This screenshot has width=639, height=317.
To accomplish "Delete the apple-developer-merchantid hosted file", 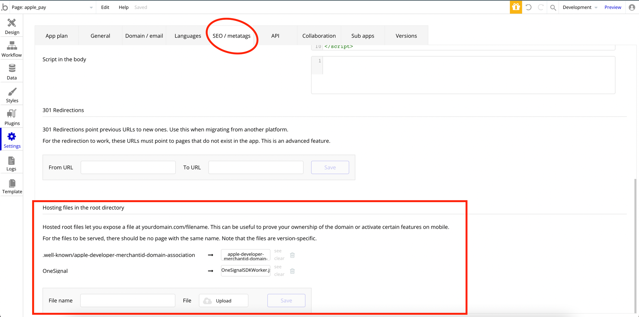I will (x=292, y=255).
